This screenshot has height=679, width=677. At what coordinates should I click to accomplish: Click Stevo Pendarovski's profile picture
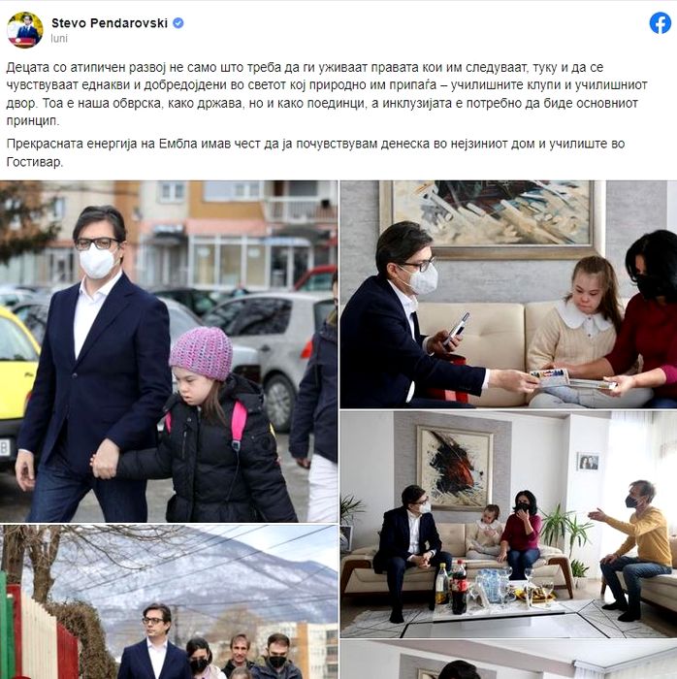tap(24, 30)
